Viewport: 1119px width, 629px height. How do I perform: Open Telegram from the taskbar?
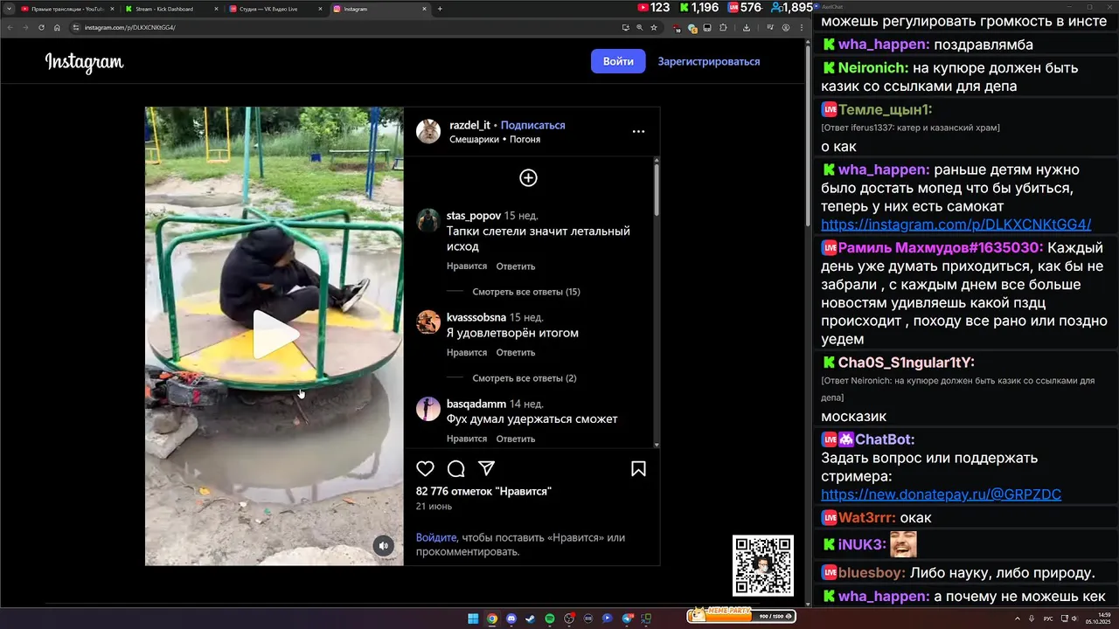pyautogui.click(x=627, y=619)
